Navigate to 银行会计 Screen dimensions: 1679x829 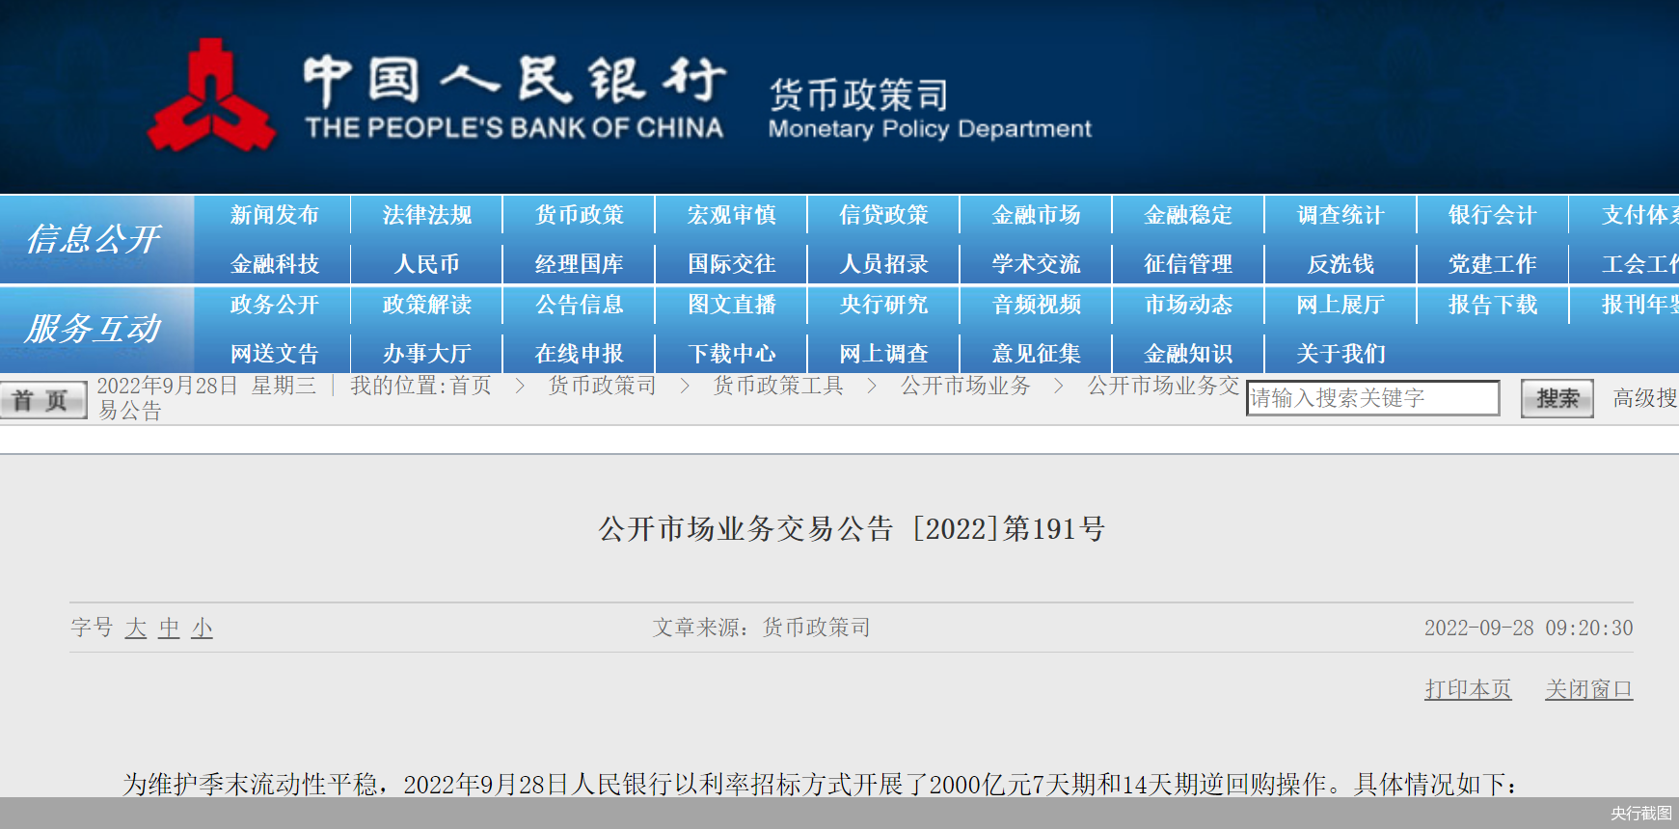tap(1493, 215)
